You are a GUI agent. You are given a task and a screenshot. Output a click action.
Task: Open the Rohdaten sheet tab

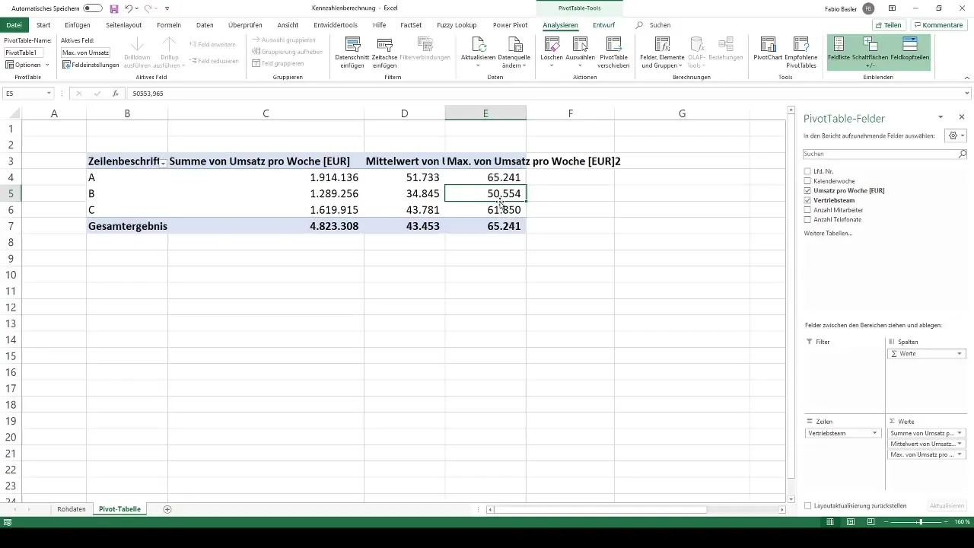tap(72, 508)
